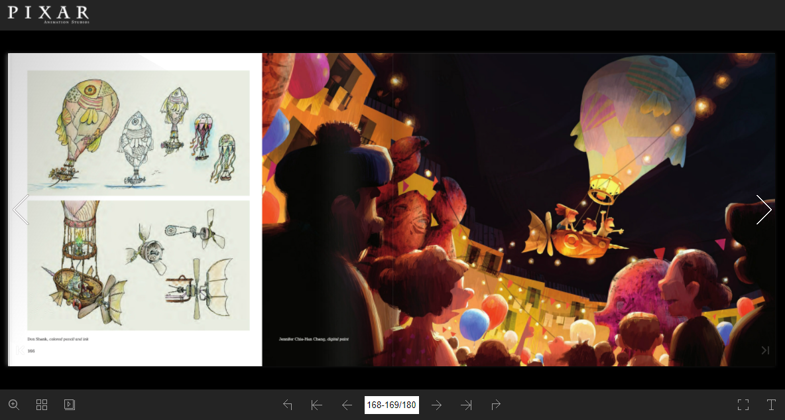
Task: Click the Pixar Animation Studios logo
Action: (48, 15)
